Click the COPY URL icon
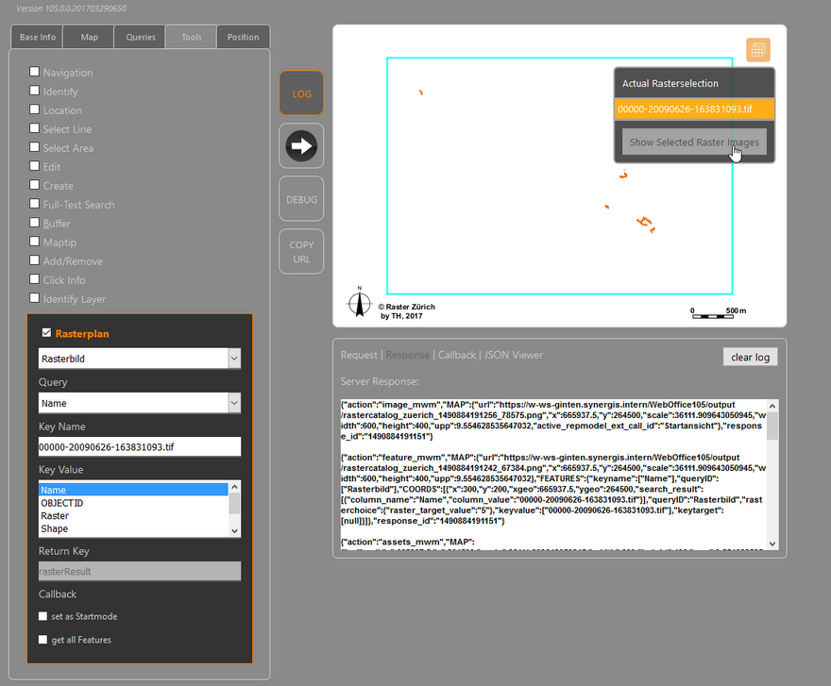 pyautogui.click(x=301, y=250)
